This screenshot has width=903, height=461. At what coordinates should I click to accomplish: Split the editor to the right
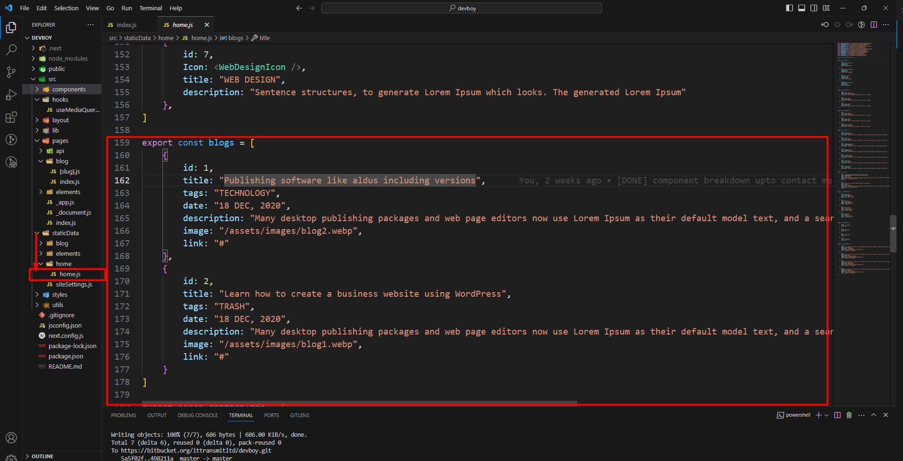(x=874, y=25)
